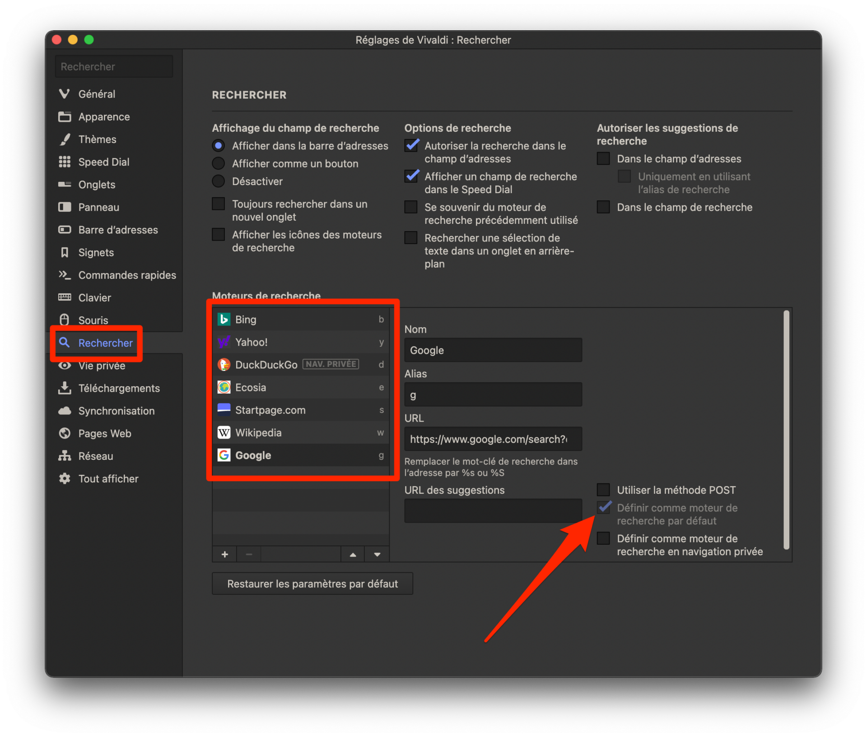Click the settings search field at top
The image size is (867, 737).
[114, 66]
